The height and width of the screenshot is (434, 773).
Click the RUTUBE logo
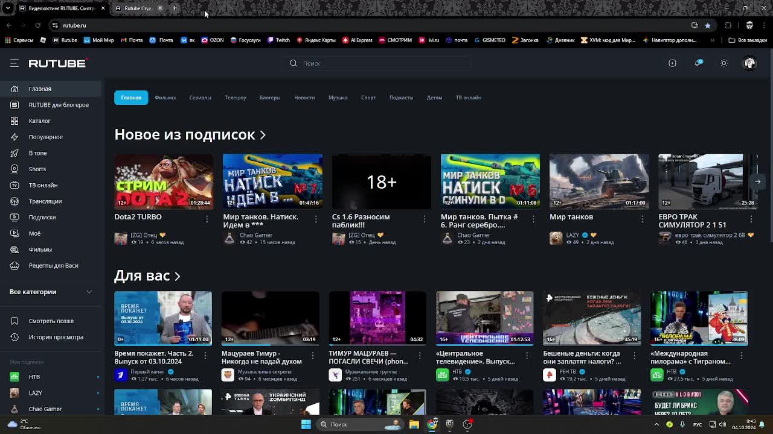(58, 63)
